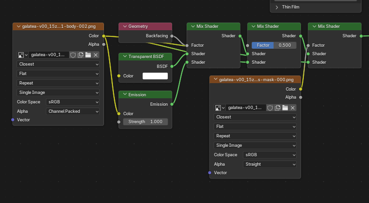The height and width of the screenshot is (203, 369).
Task: Click the Transparent BSDF white color swatch
Action: [x=155, y=76]
